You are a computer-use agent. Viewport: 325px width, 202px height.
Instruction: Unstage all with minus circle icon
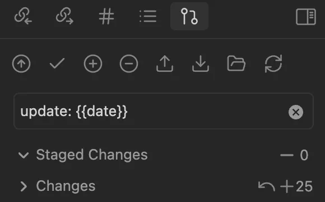click(x=129, y=64)
